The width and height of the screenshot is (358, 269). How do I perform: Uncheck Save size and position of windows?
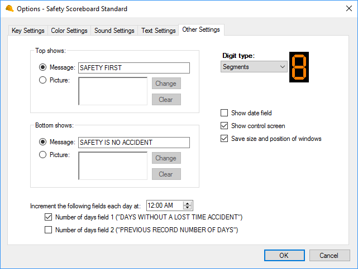point(225,139)
